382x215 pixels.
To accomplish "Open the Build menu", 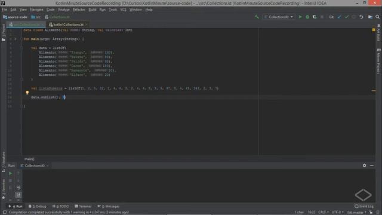I will pos(93,10).
